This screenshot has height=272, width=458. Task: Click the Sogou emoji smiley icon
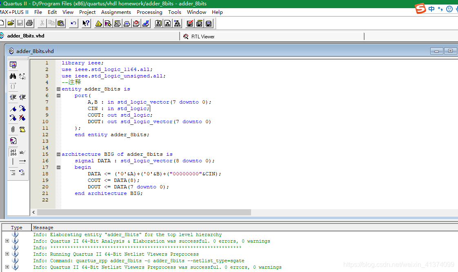449,9
